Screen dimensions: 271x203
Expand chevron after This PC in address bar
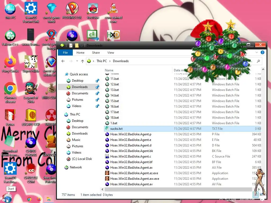coord(110,61)
